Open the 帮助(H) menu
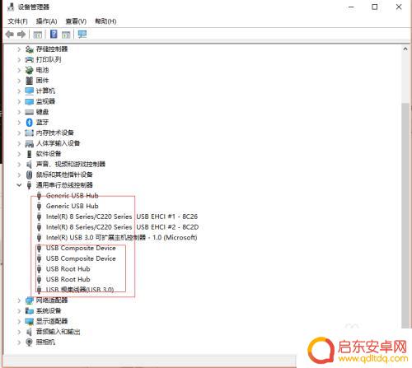This screenshot has width=412, height=368. 105,21
